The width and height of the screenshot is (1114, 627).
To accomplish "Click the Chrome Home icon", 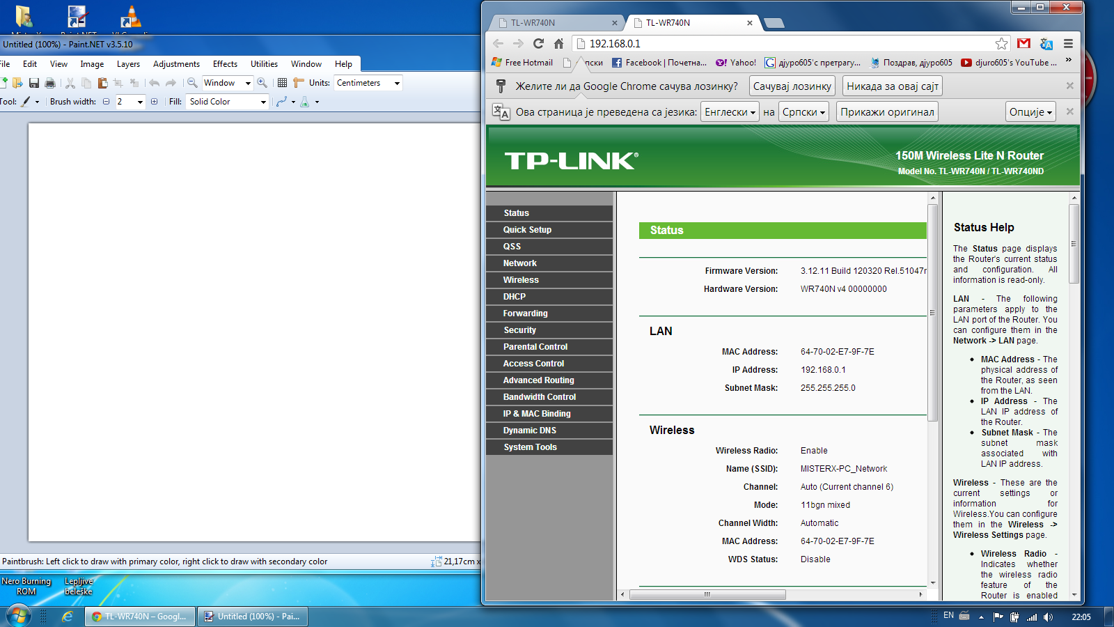I will tap(558, 43).
